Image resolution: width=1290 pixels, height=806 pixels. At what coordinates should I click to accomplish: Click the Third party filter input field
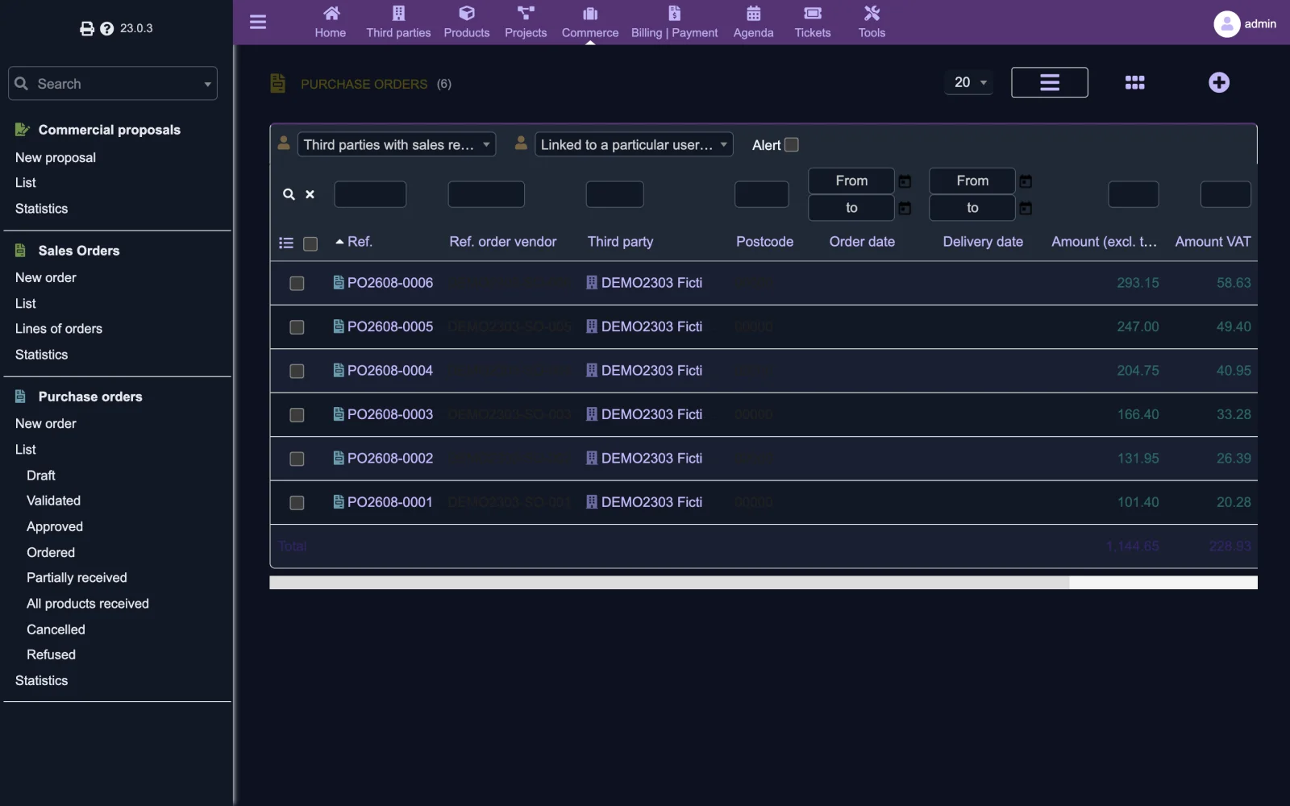[x=614, y=194]
